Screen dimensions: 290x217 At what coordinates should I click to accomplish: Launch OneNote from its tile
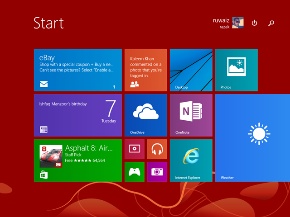tap(191, 115)
